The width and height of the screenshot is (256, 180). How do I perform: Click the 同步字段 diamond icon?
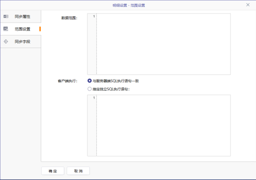pos(6,42)
